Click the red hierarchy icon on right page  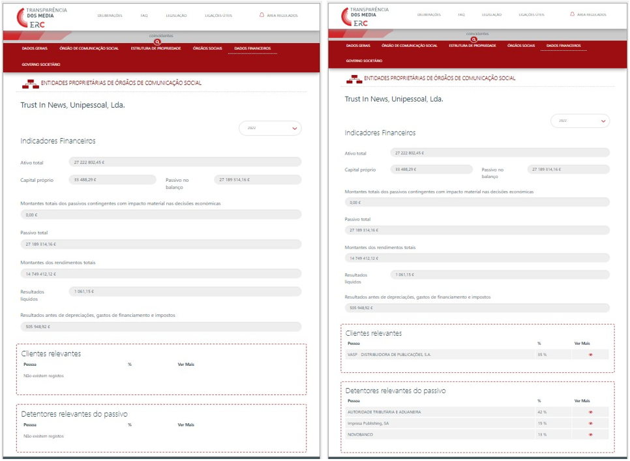(354, 79)
